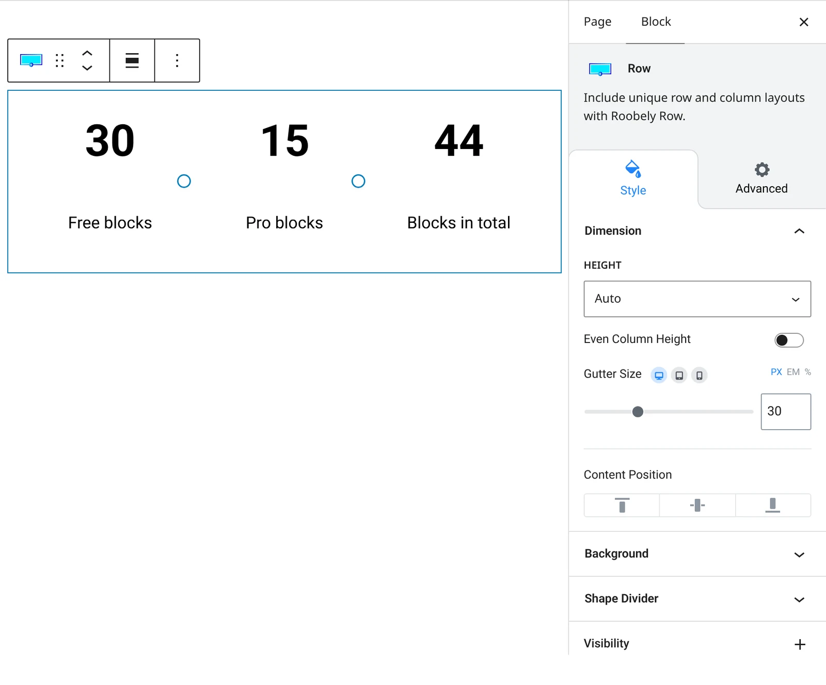Viewport: 826px width, 685px height.
Task: Open the Height dropdown set to Auto
Action: click(697, 299)
